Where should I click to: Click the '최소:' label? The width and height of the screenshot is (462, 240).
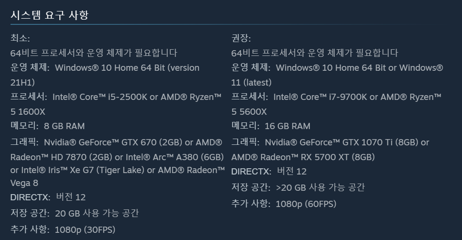point(20,38)
